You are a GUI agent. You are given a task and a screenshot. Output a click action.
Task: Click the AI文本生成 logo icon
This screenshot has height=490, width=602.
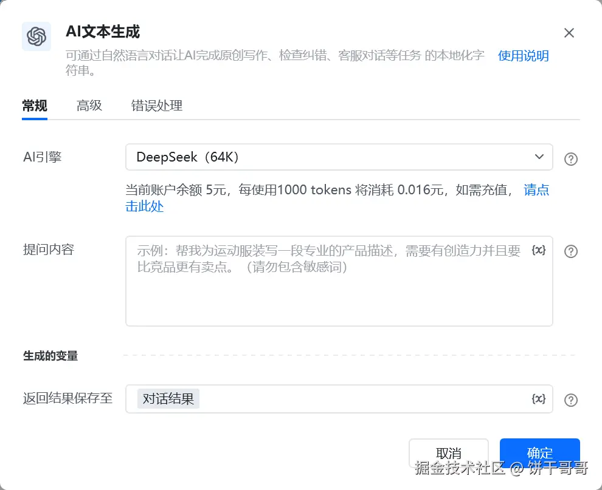coord(36,36)
